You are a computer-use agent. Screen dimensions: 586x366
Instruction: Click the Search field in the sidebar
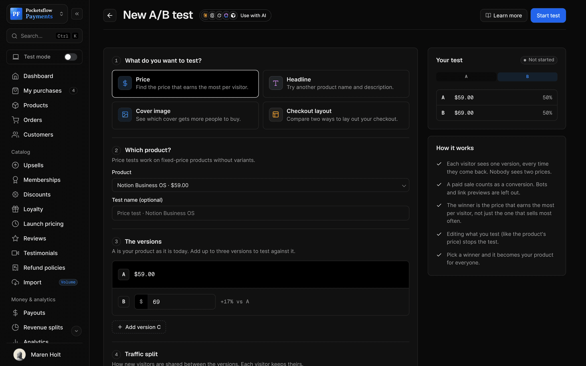pos(44,36)
